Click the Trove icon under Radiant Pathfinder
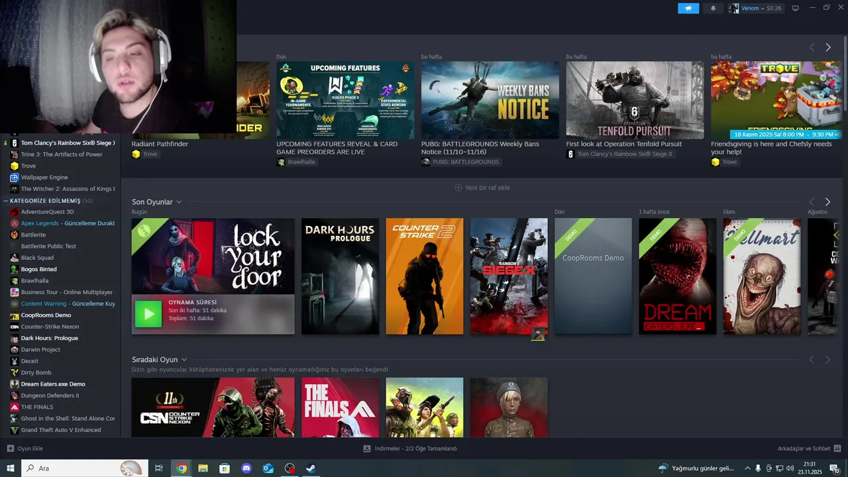The height and width of the screenshot is (477, 848). click(x=136, y=154)
